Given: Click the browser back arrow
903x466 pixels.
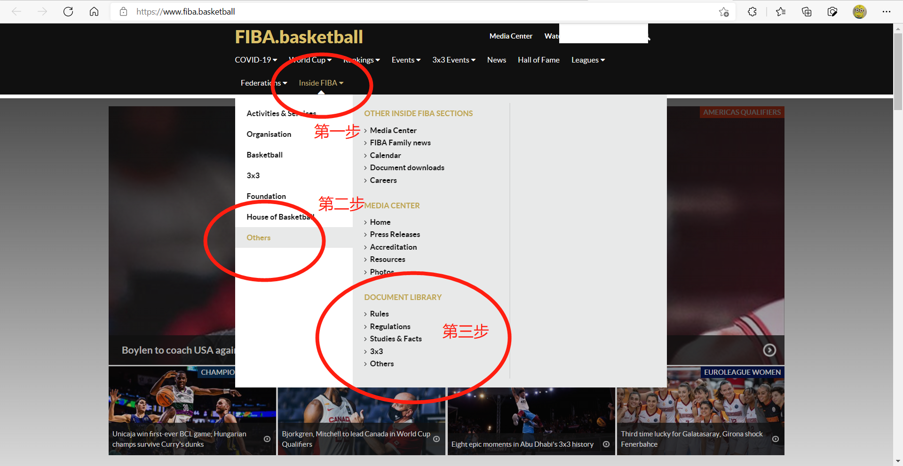Looking at the screenshot, I should (16, 12).
